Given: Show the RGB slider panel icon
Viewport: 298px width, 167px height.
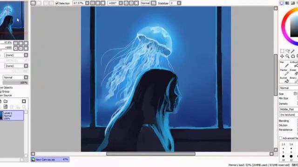Looking at the screenshot, I should pyautogui.click(x=287, y=3).
